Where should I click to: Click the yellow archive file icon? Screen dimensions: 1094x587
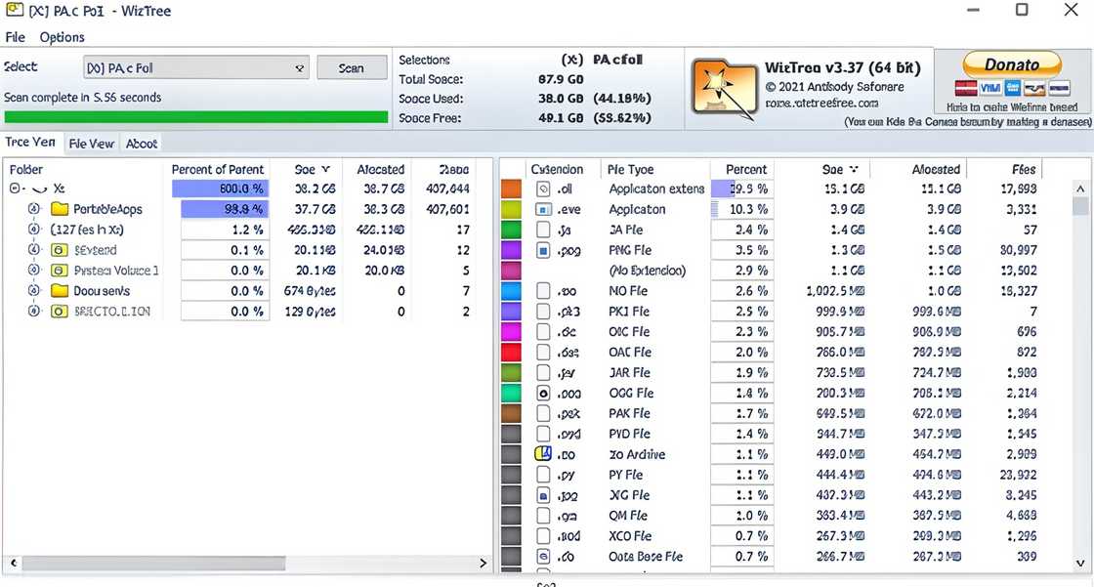point(543,454)
